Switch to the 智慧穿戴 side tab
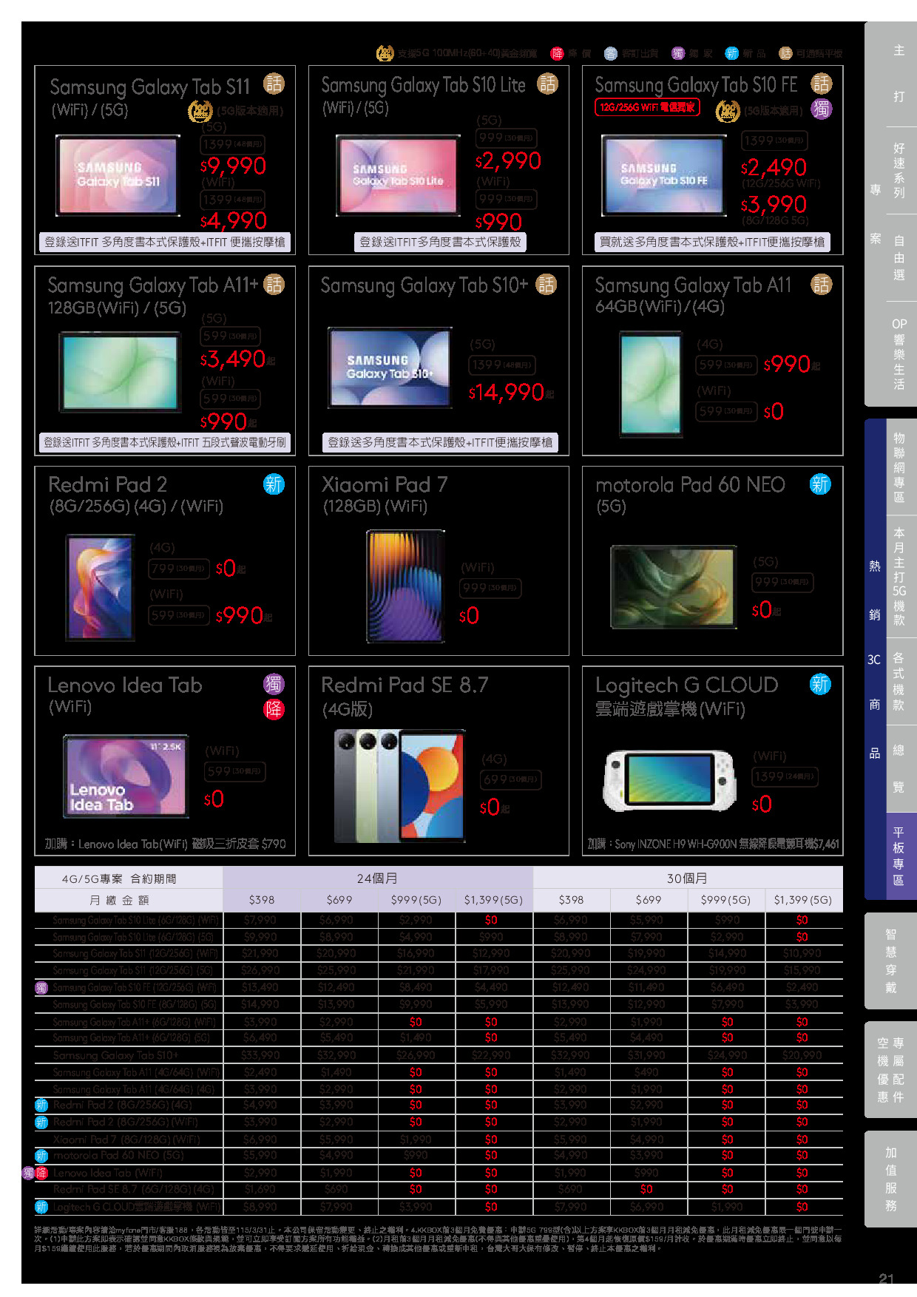917x1297 pixels. [x=890, y=961]
